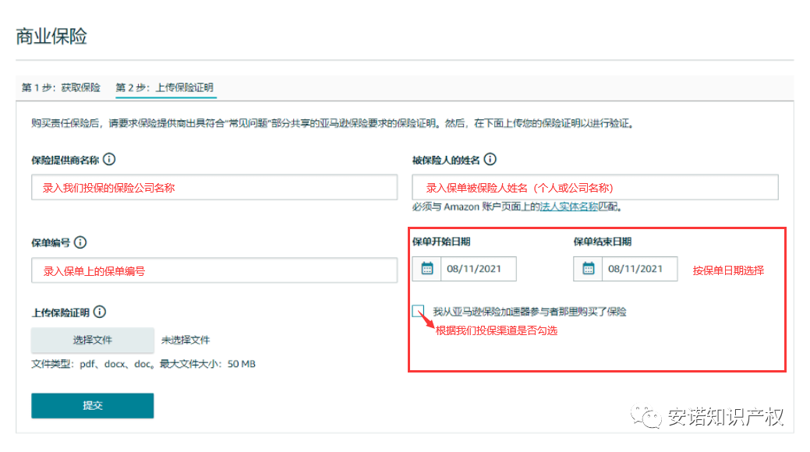Submit the form with 提交 button

(93, 405)
